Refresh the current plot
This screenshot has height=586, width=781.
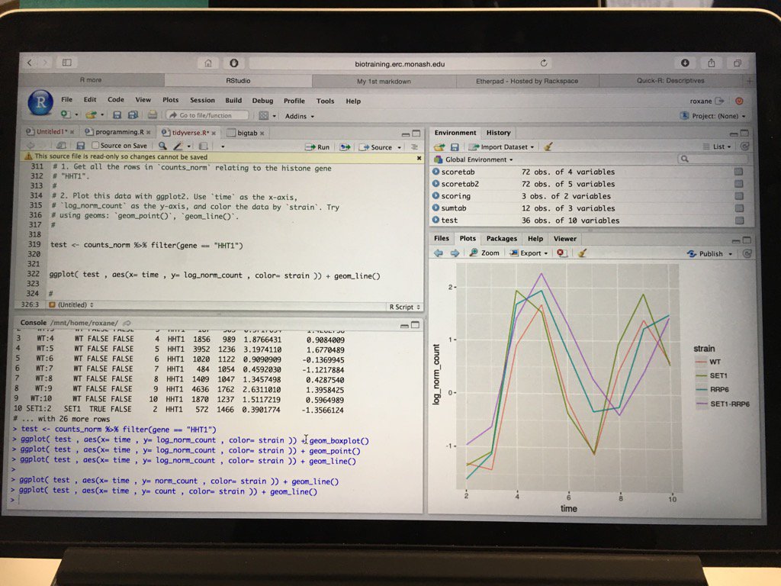747,253
